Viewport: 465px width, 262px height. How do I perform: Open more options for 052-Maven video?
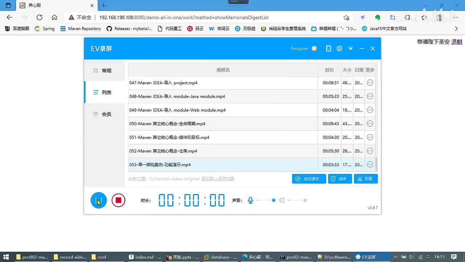click(370, 151)
